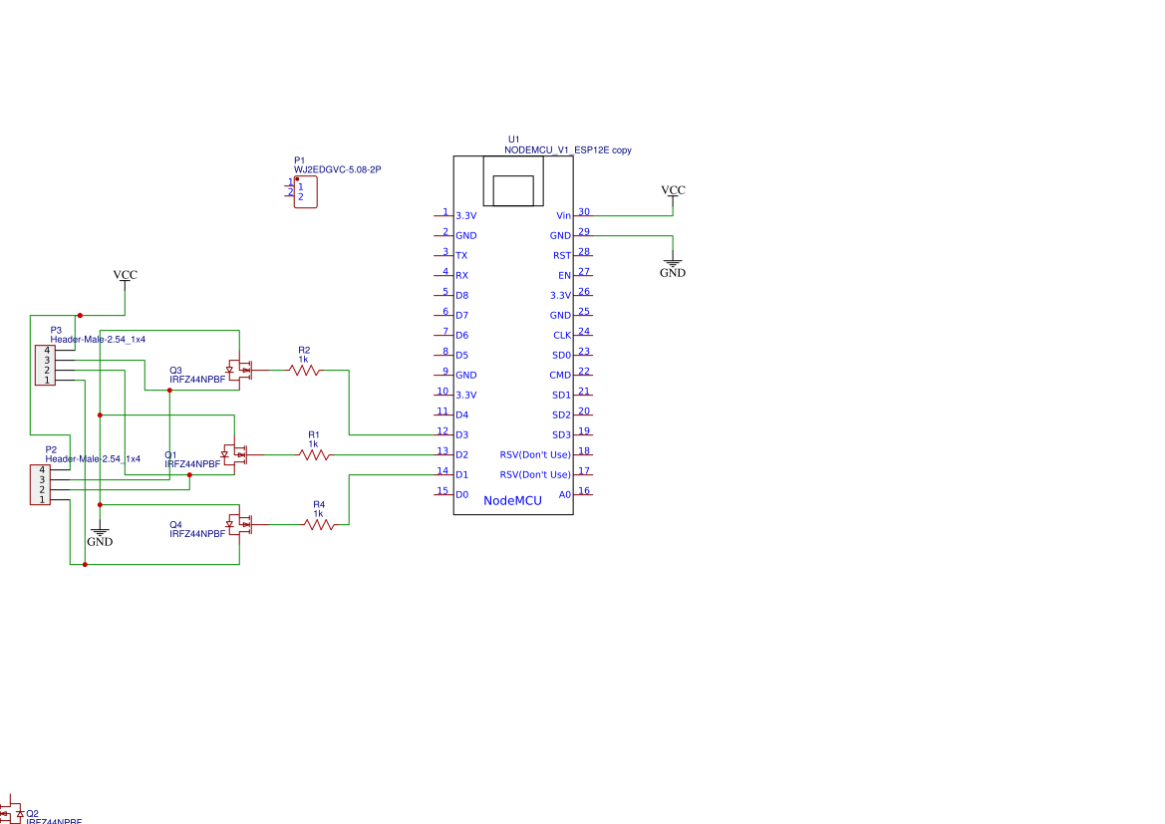Click the large "NodeMCU" text inside U1
Image resolution: width=1165 pixels, height=824 pixels.
click(x=512, y=501)
